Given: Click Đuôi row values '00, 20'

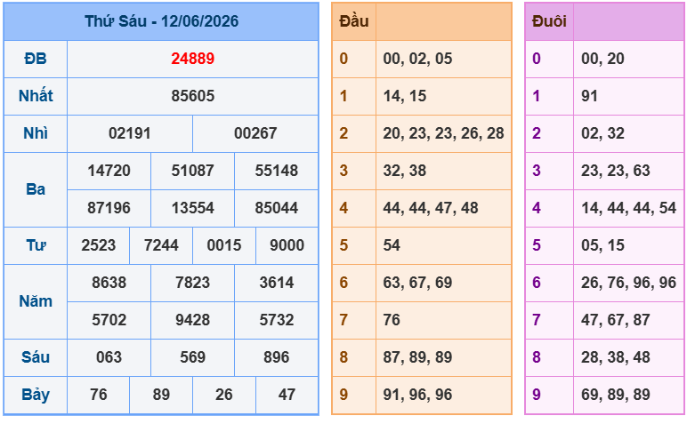Looking at the screenshot, I should point(602,59).
